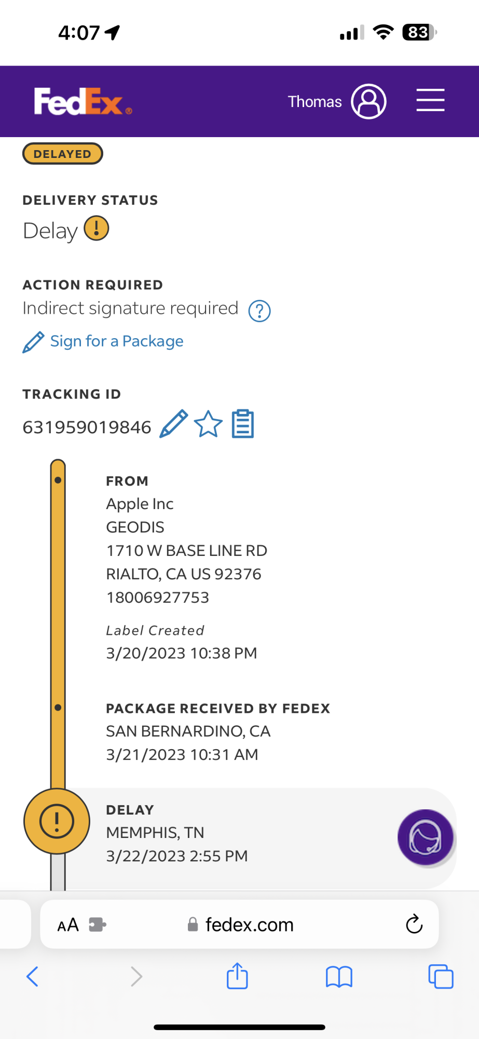479x1039 pixels.
Task: Open Safari bookmarks
Action: pos(339,977)
